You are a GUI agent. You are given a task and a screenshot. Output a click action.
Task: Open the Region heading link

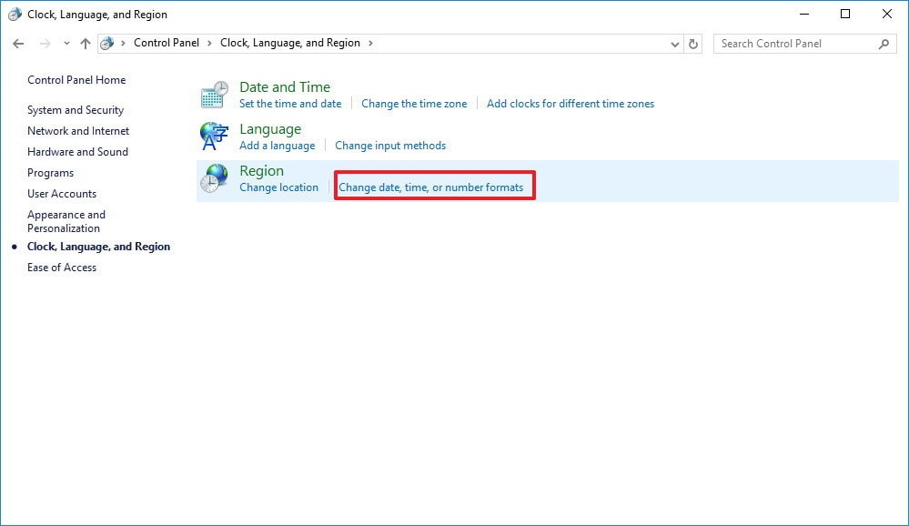point(261,171)
